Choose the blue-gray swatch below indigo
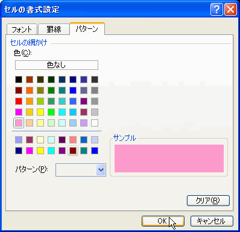Screen dimensions: 240x232 tap(84, 90)
